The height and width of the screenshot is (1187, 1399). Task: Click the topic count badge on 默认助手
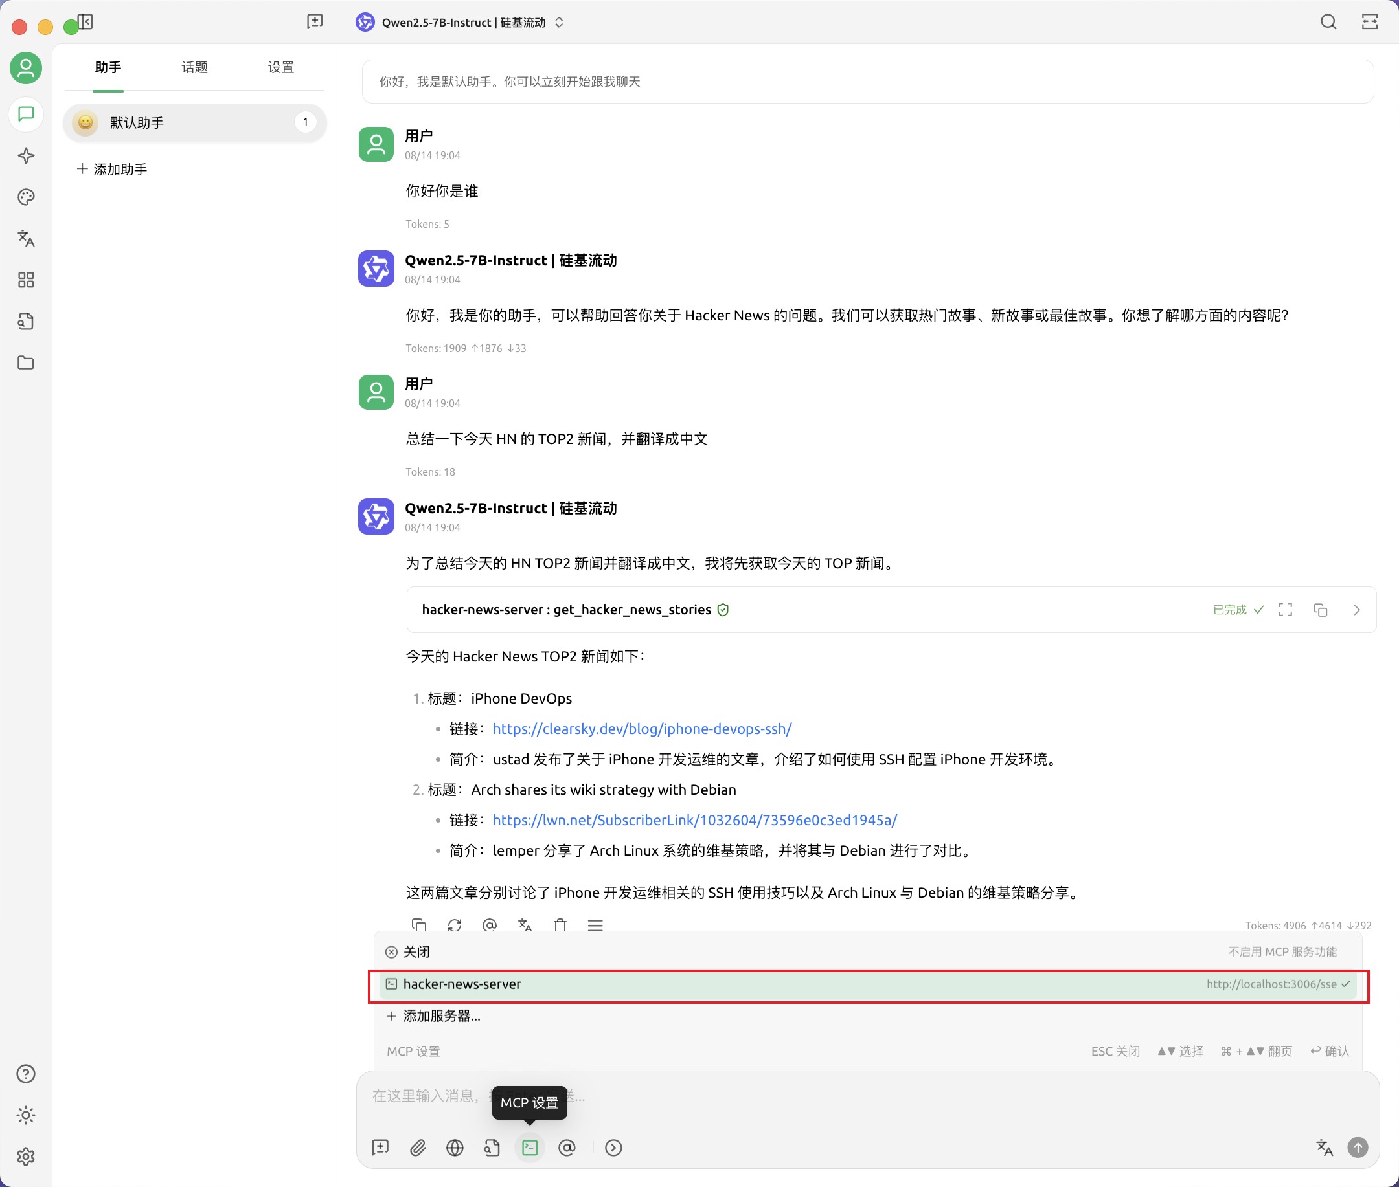click(x=306, y=122)
